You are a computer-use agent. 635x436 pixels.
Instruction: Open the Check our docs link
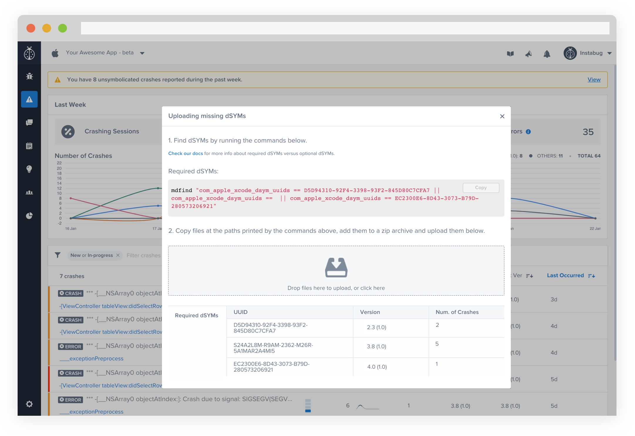[x=185, y=153]
